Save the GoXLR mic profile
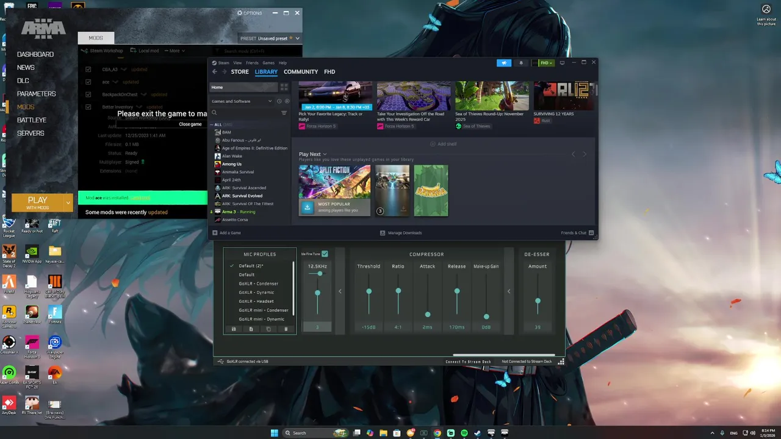This screenshot has height=439, width=781. click(x=234, y=329)
